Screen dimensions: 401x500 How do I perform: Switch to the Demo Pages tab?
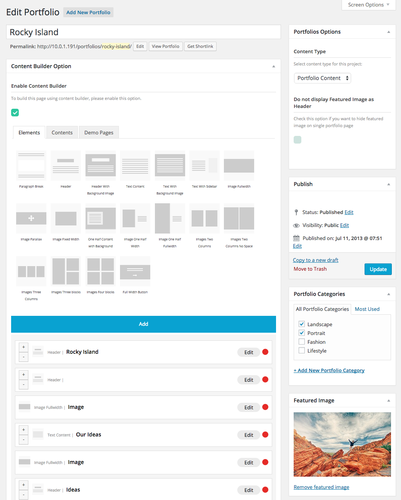click(x=99, y=132)
